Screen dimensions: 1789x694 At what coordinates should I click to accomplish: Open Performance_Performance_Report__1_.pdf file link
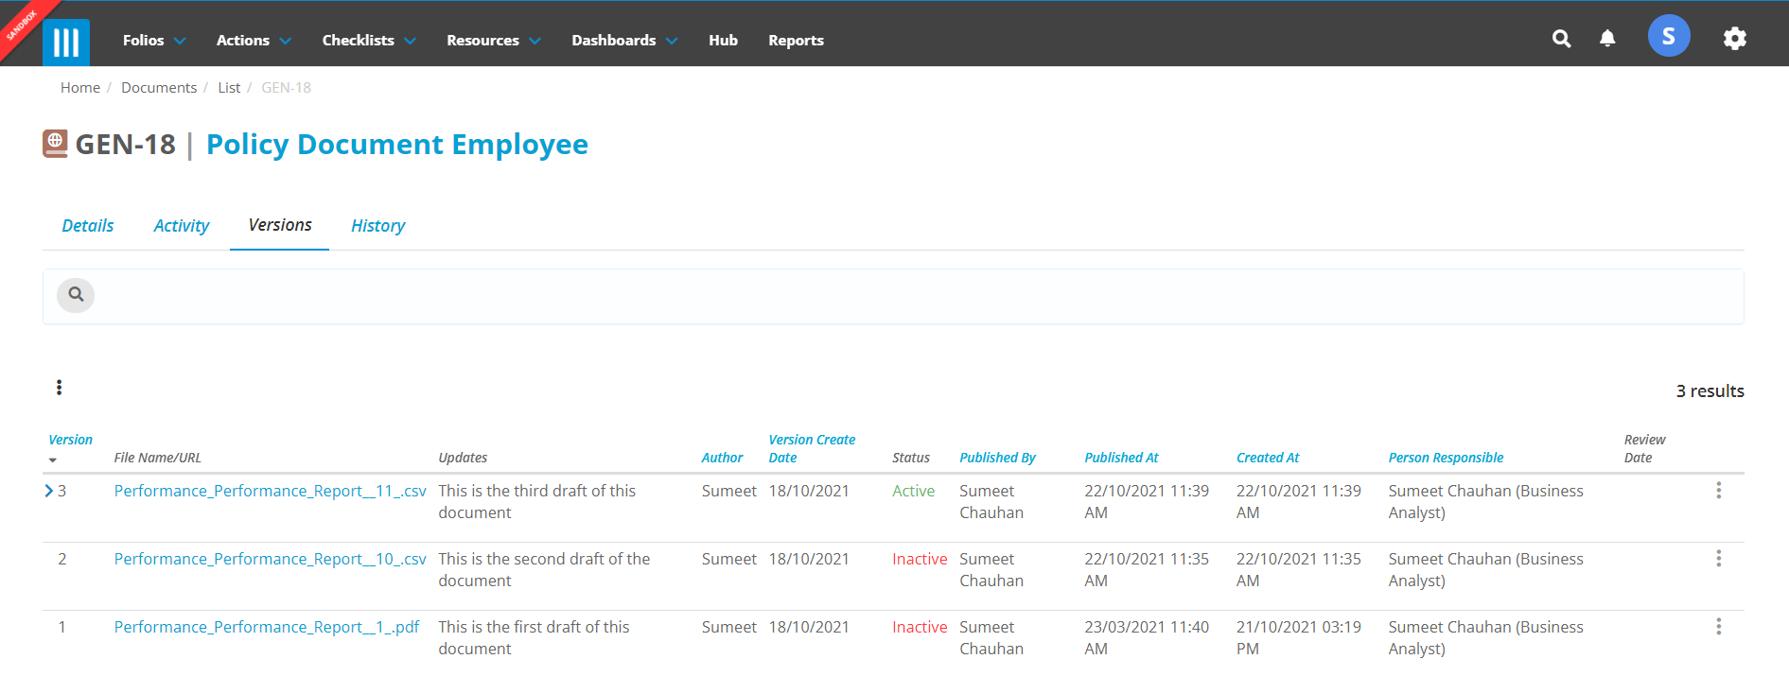coord(267,627)
